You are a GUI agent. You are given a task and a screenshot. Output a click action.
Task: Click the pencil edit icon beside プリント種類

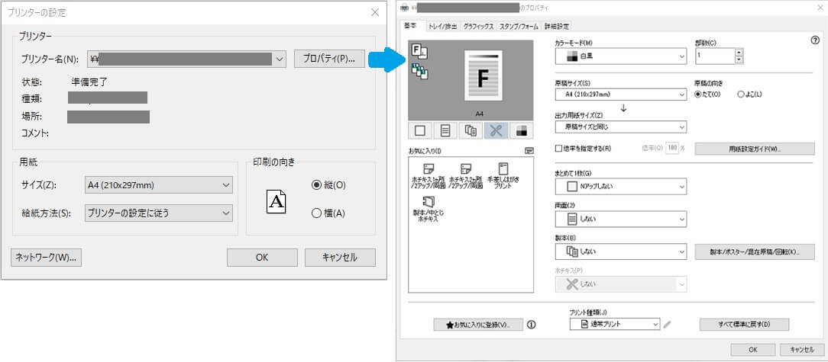point(667,325)
